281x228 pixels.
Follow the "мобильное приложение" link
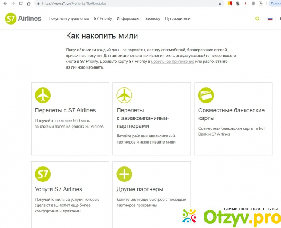point(172,62)
